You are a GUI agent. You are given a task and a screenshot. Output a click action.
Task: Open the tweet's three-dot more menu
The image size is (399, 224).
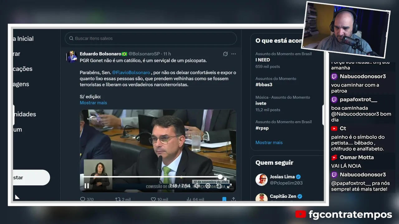[x=233, y=54]
